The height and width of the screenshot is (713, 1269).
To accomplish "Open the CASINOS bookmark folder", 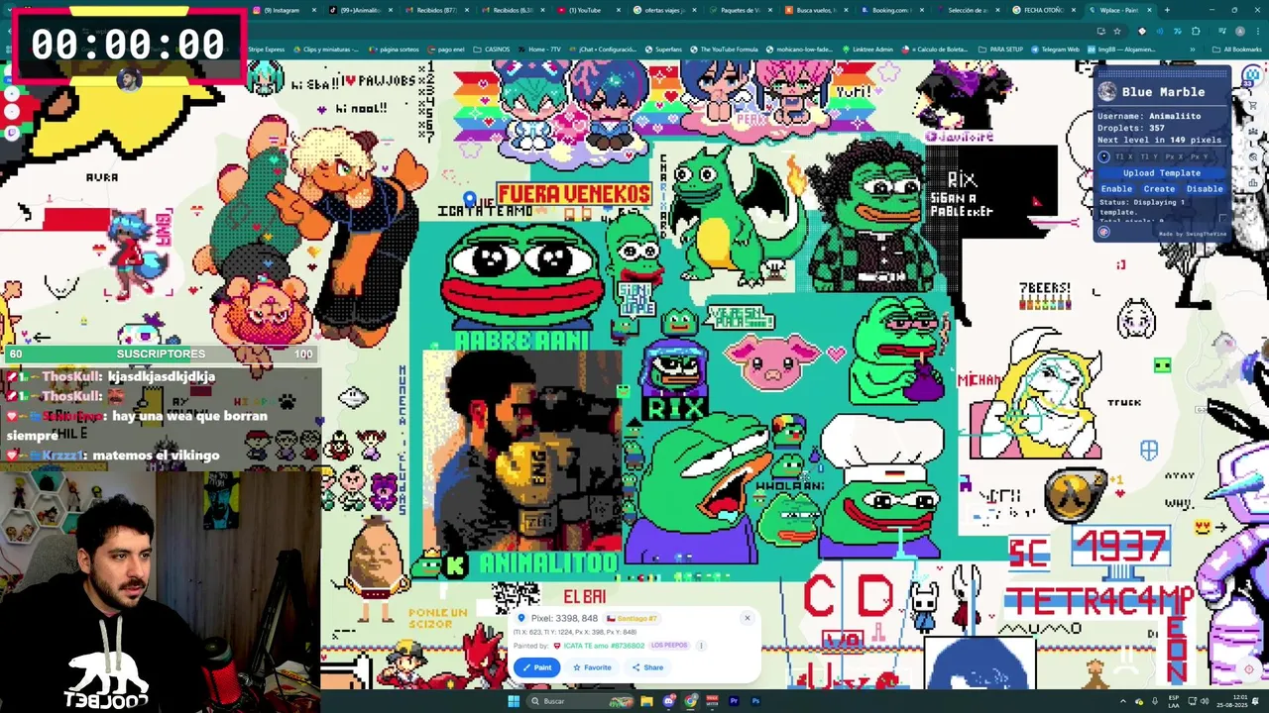I will [x=492, y=50].
